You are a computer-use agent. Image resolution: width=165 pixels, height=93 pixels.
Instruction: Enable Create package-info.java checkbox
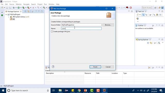point(52,32)
